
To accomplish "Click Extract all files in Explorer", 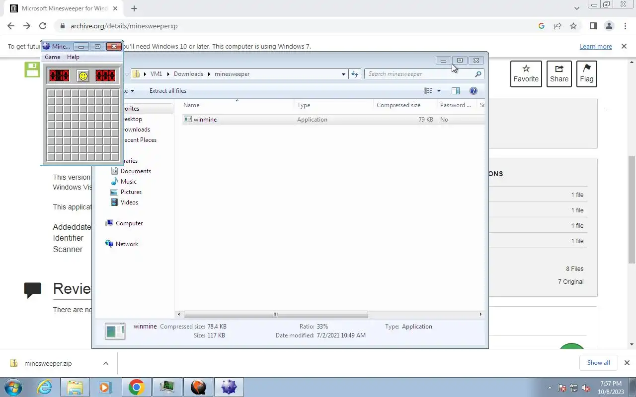I will (168, 91).
